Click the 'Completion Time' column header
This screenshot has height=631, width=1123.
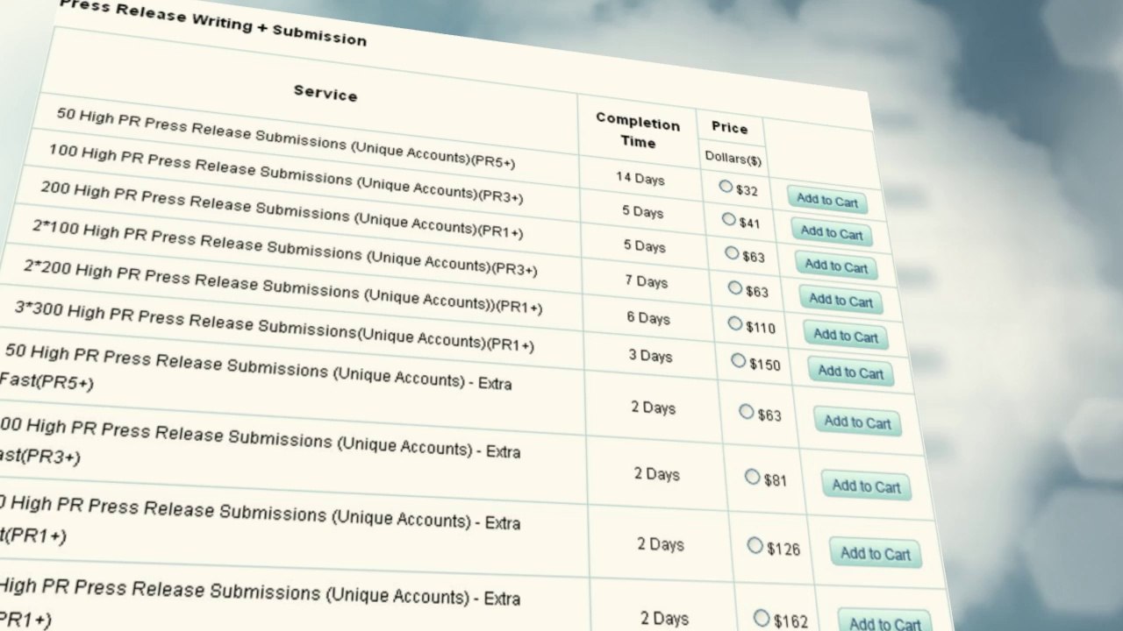[638, 131]
